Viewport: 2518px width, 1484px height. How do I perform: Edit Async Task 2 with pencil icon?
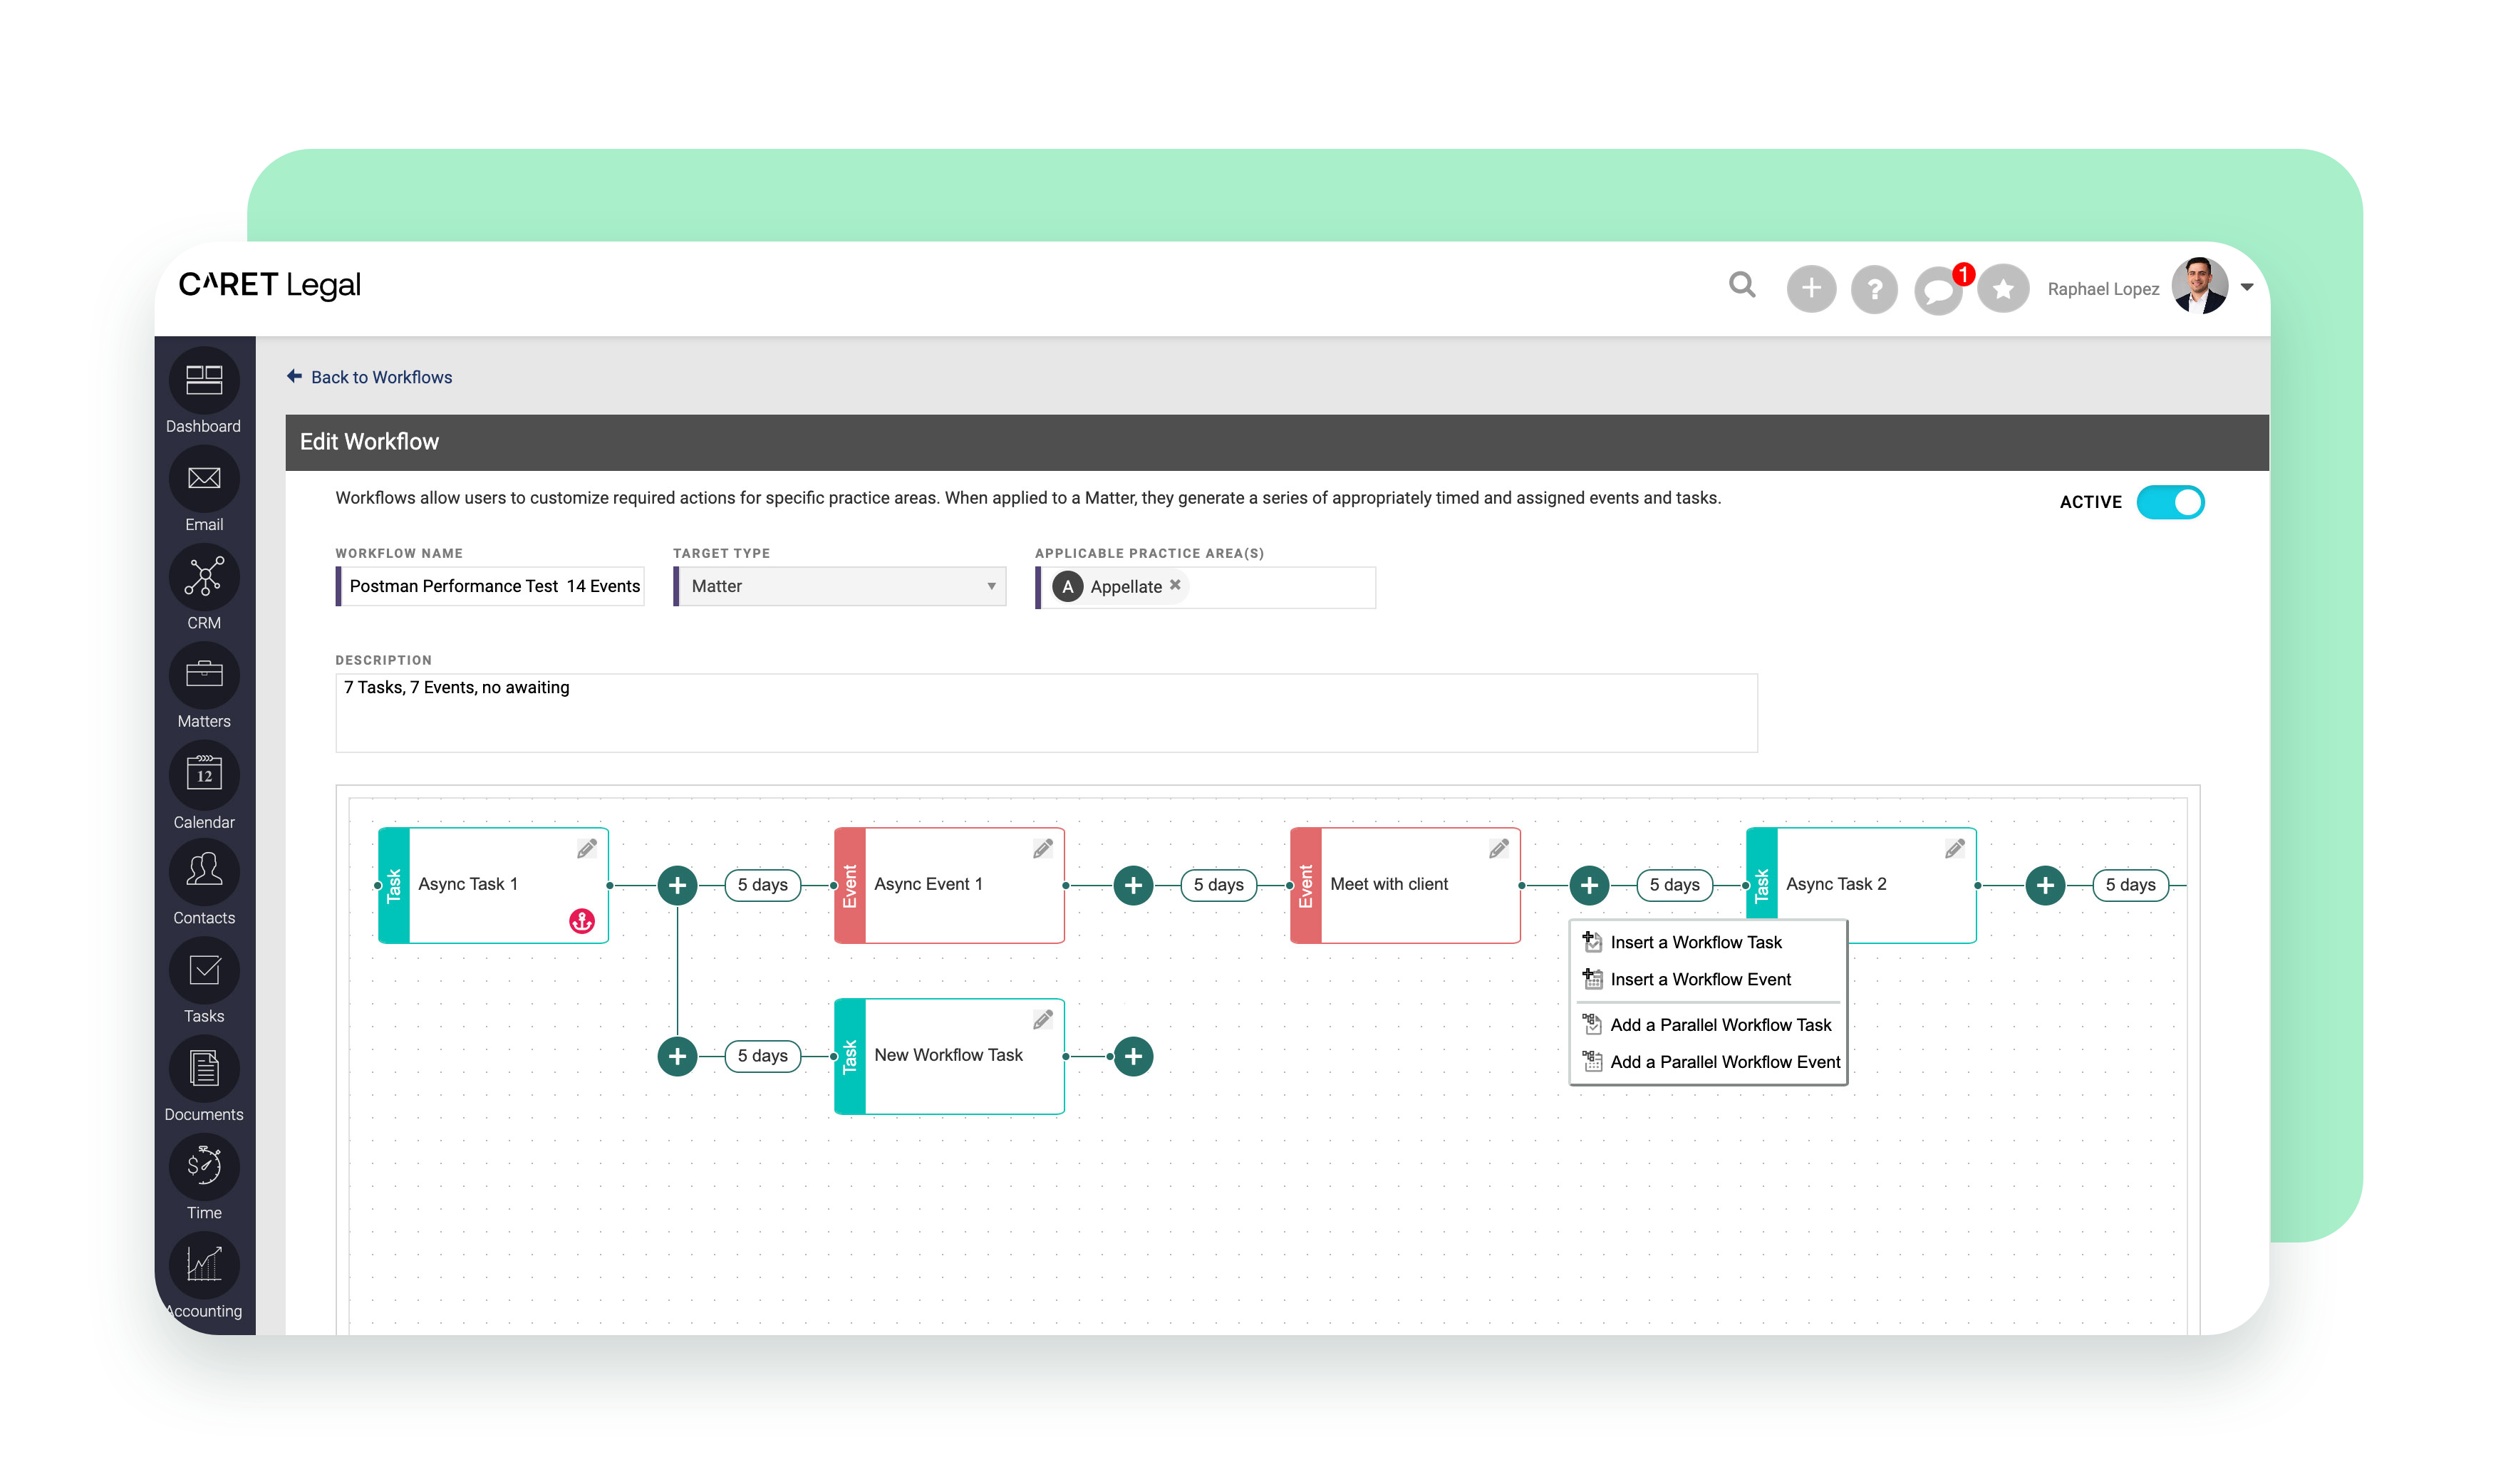tap(1955, 849)
